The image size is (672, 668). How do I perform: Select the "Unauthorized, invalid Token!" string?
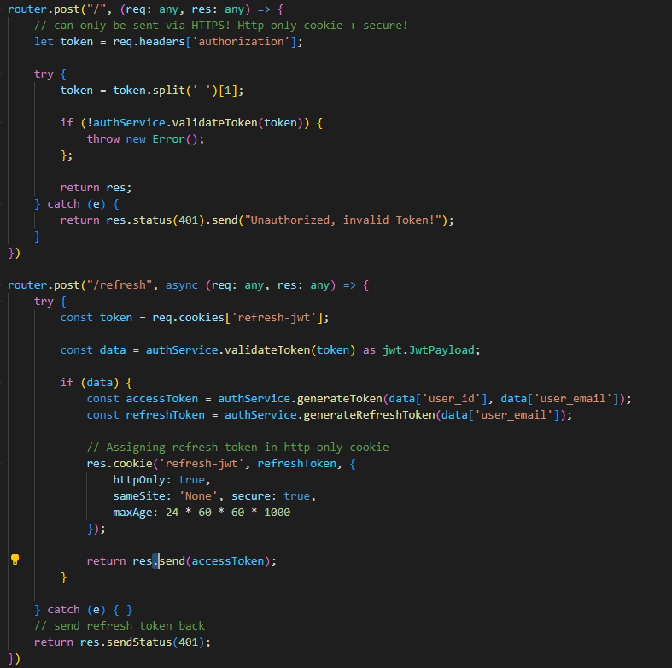pyautogui.click(x=343, y=220)
